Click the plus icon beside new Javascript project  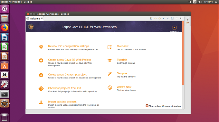tap(41, 75)
